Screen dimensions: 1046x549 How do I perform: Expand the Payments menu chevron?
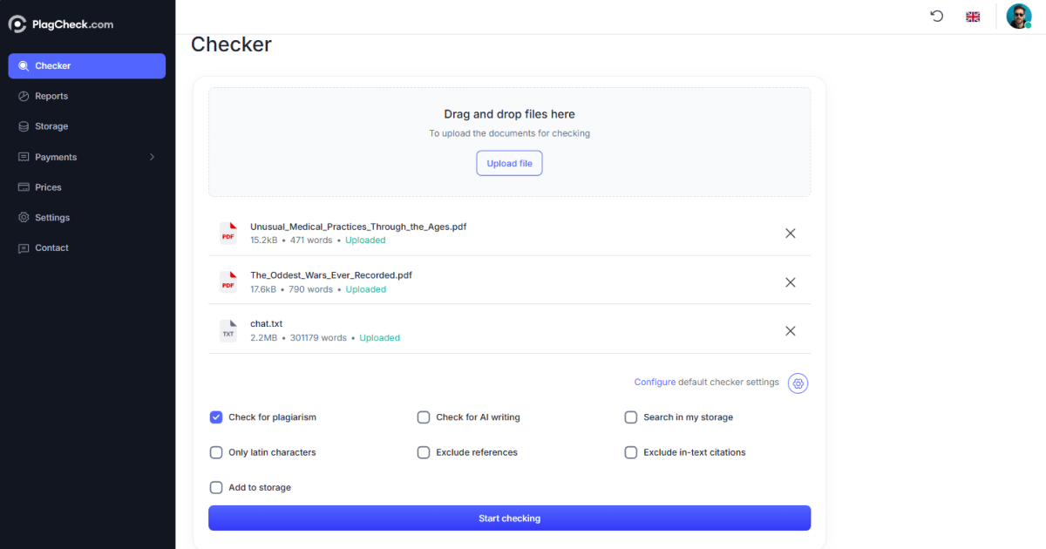pyautogui.click(x=152, y=157)
